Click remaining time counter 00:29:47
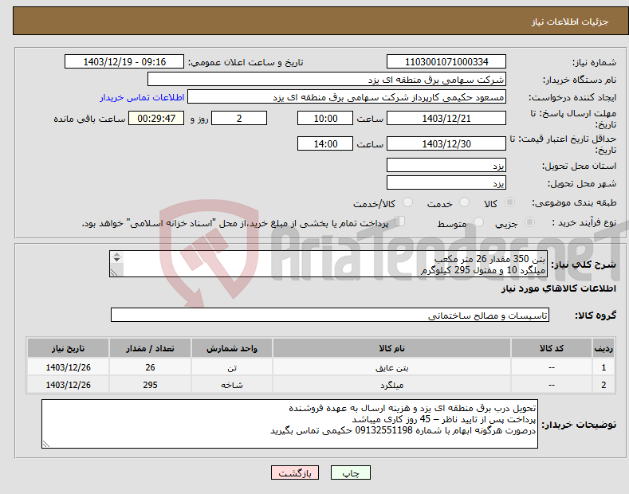Viewport: 629px width, 494px height. 156,118
